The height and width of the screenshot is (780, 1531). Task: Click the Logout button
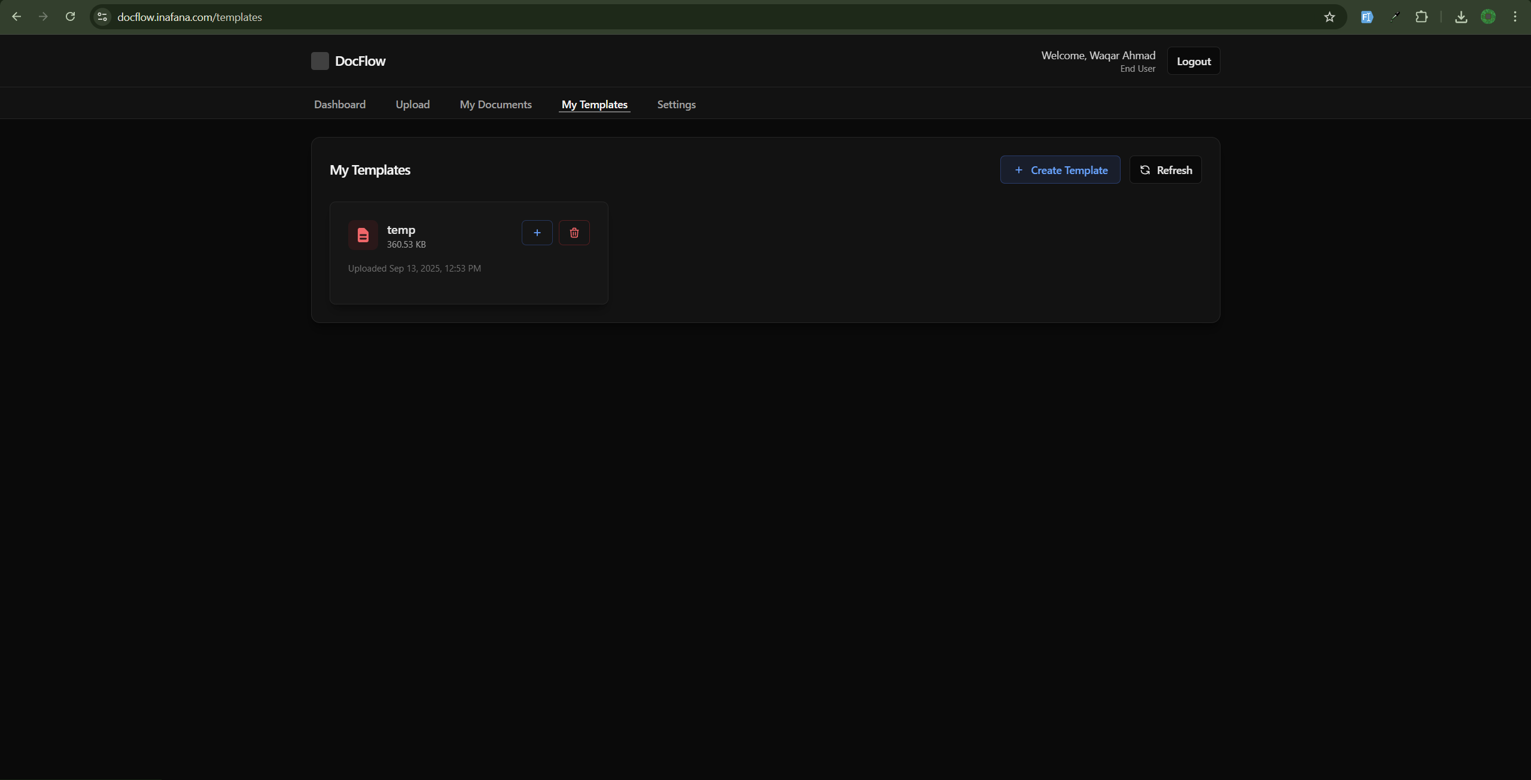1193,60
